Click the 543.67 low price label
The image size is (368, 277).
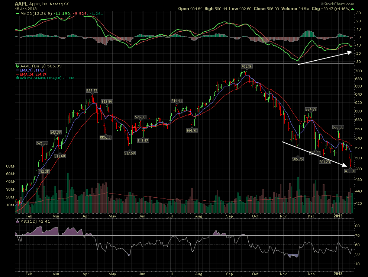click(143, 140)
